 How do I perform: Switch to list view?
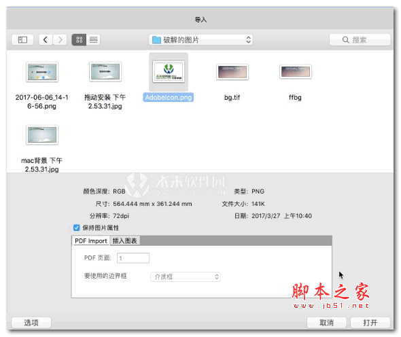point(93,40)
